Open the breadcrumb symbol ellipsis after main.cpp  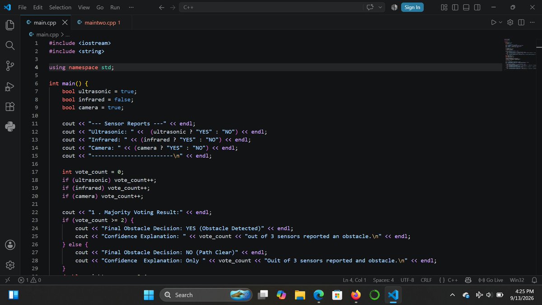tap(67, 34)
